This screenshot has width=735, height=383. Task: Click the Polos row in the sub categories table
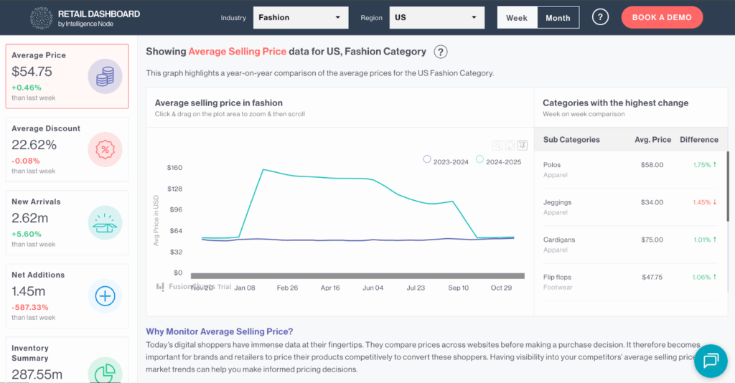[x=630, y=169]
